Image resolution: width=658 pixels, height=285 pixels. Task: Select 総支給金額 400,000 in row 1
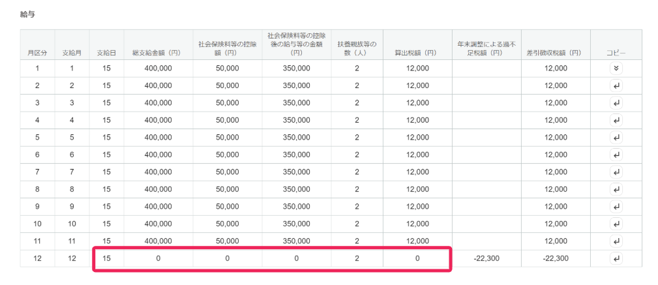tap(158, 68)
